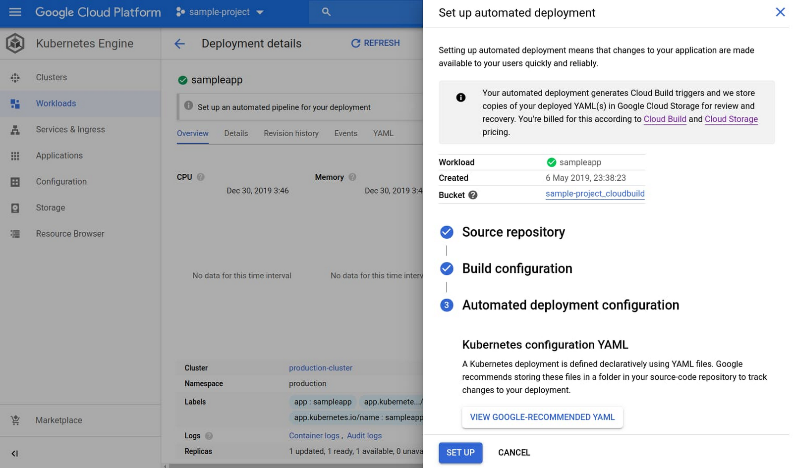The width and height of the screenshot is (793, 468).
Task: Click the step 3 number badge
Action: pyautogui.click(x=447, y=305)
